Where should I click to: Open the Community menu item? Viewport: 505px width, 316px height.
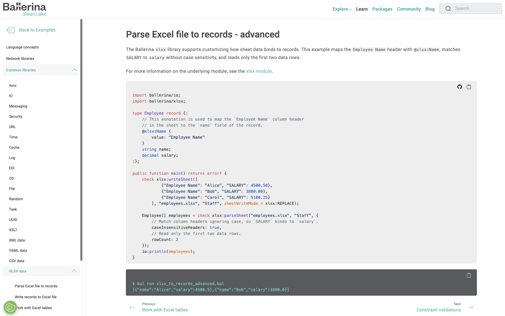(409, 9)
